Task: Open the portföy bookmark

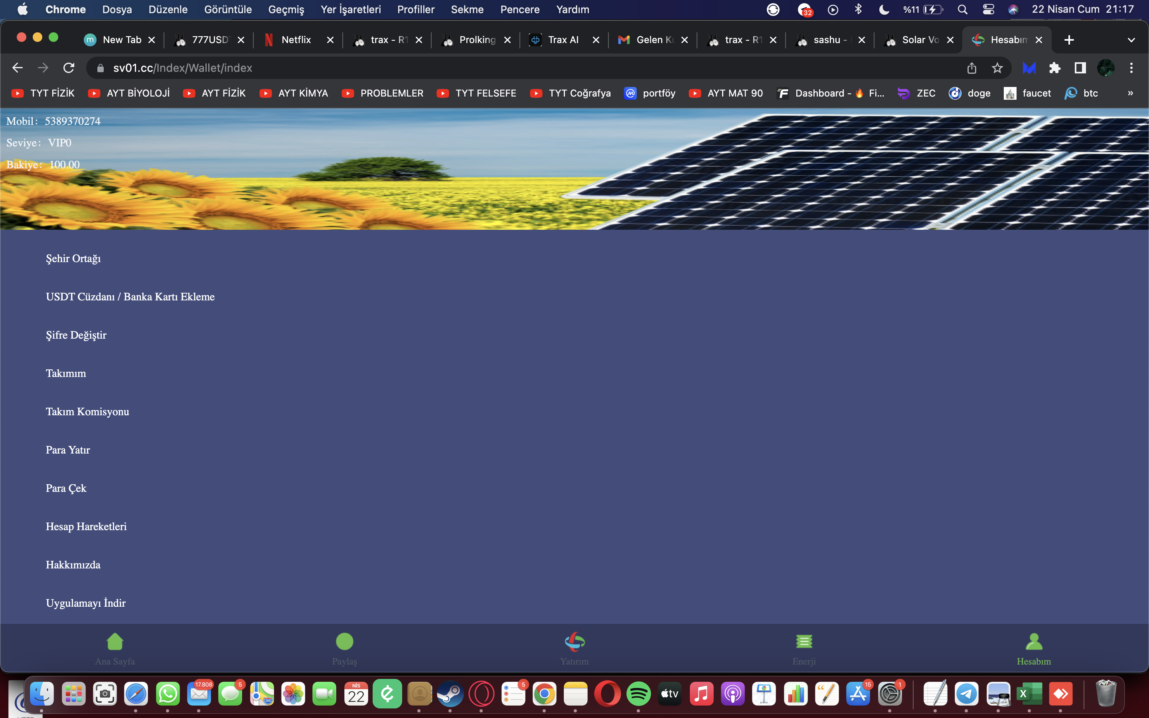Action: coord(650,93)
